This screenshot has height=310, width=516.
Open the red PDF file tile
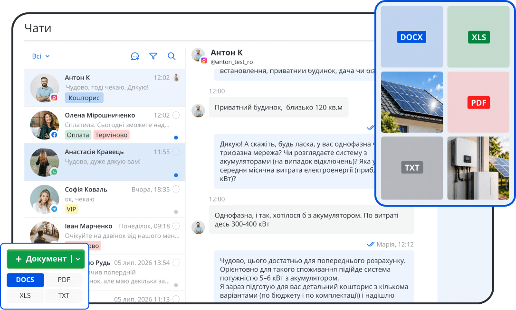pos(478,102)
